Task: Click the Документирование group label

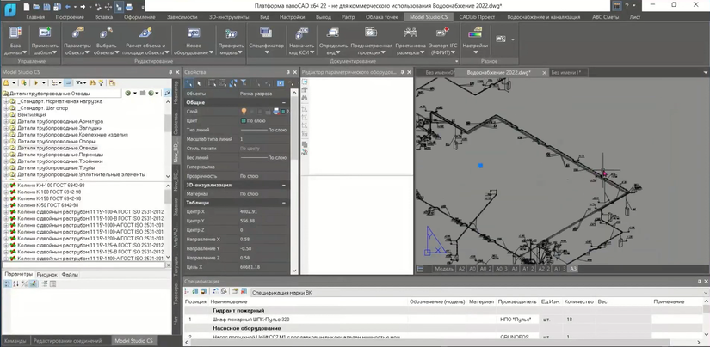Action: (x=354, y=61)
